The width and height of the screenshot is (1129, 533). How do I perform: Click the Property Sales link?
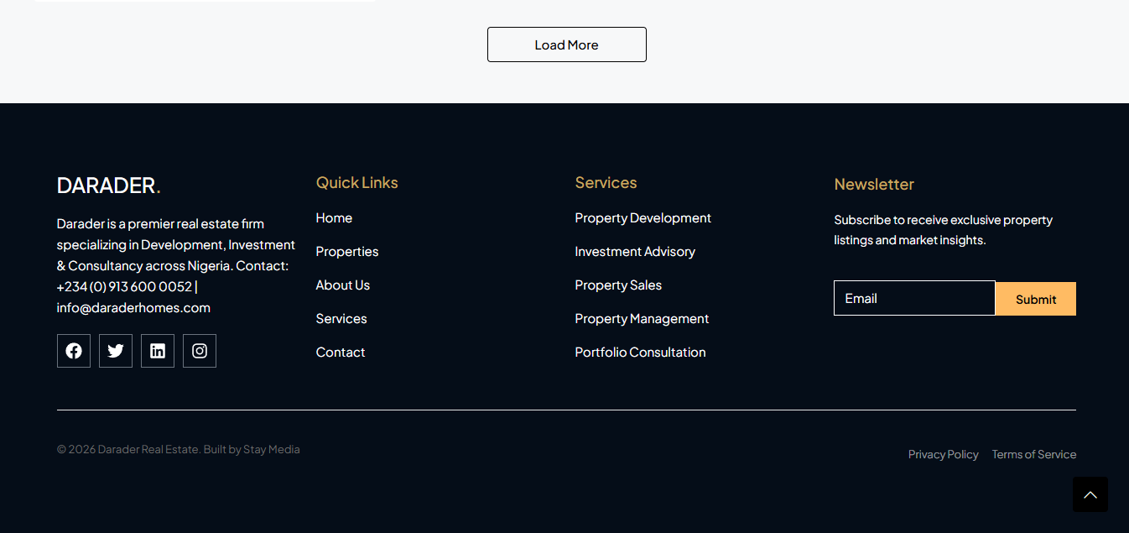pos(618,285)
